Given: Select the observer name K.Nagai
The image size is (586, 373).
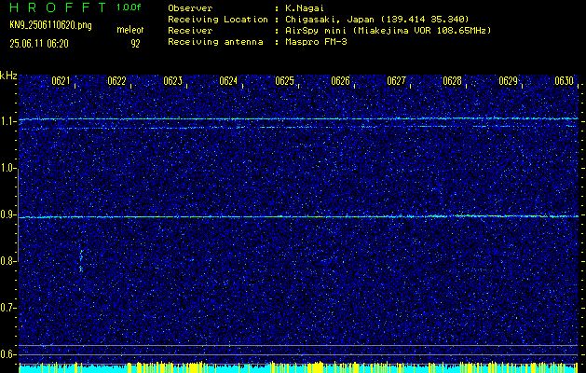Looking at the screenshot, I should click(303, 8).
